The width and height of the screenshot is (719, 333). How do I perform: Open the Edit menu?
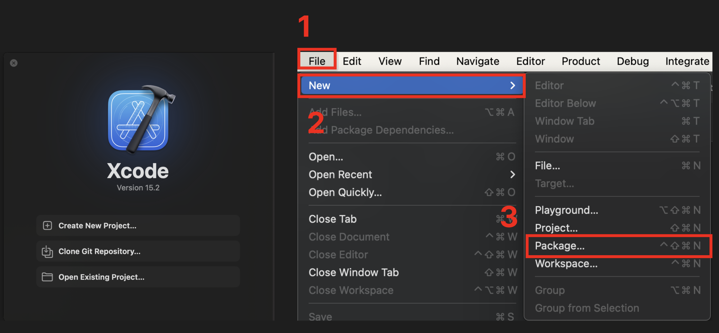click(x=352, y=61)
